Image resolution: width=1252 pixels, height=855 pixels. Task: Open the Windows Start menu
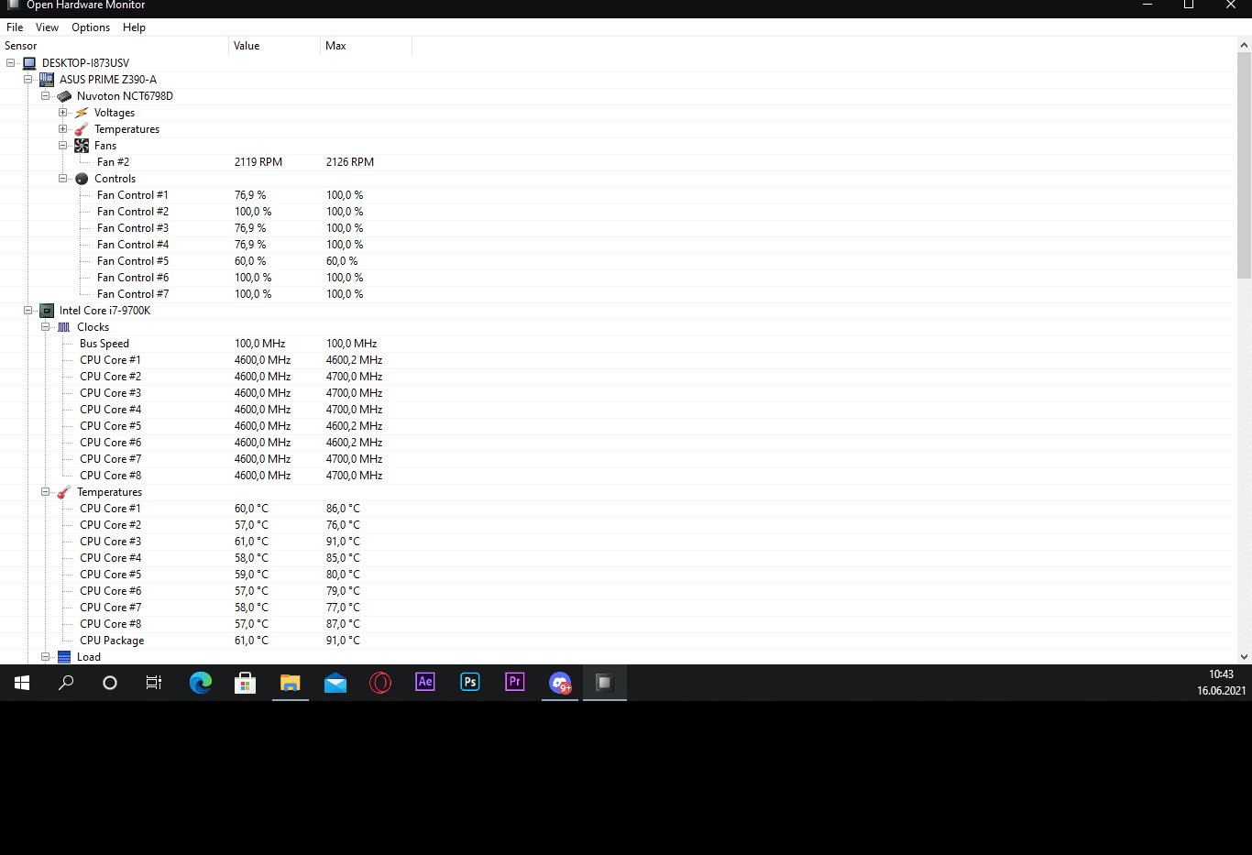pos(22,683)
